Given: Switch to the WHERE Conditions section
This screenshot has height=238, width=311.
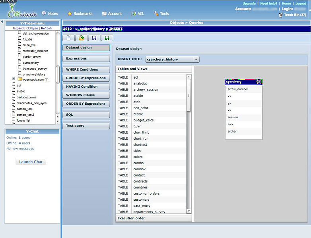Looking at the screenshot, I should tap(86, 69).
